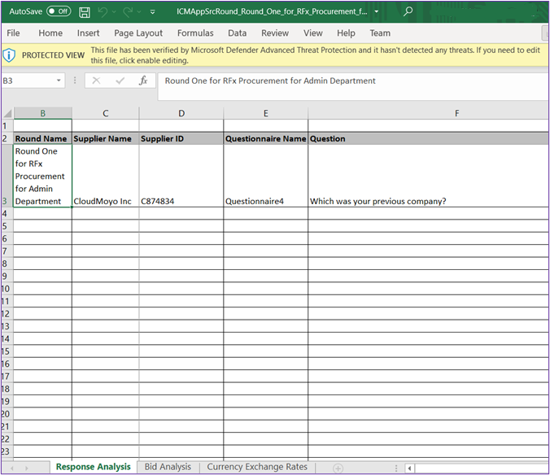Image resolution: width=550 pixels, height=475 pixels.
Task: Click the Questionnaire Name header cell
Action: click(265, 138)
